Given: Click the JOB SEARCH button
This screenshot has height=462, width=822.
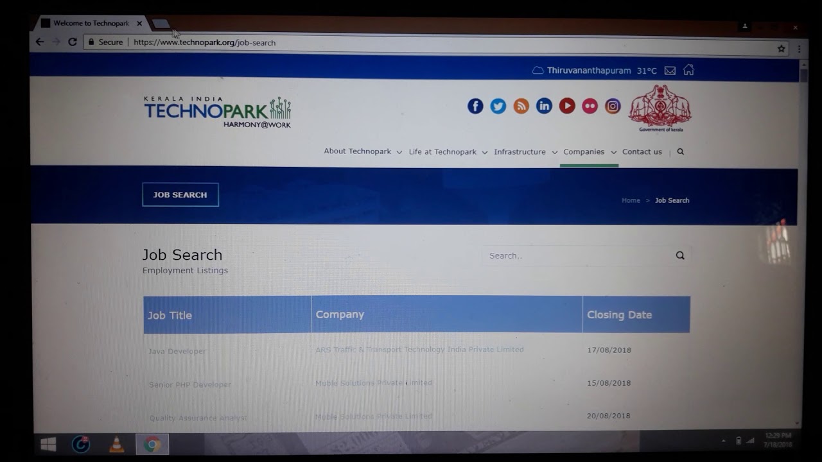Looking at the screenshot, I should [180, 194].
